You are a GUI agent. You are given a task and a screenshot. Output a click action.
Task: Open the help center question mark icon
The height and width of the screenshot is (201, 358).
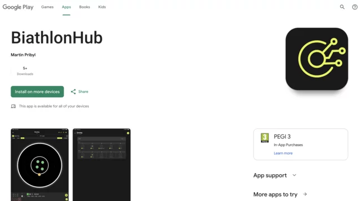click(x=355, y=7)
